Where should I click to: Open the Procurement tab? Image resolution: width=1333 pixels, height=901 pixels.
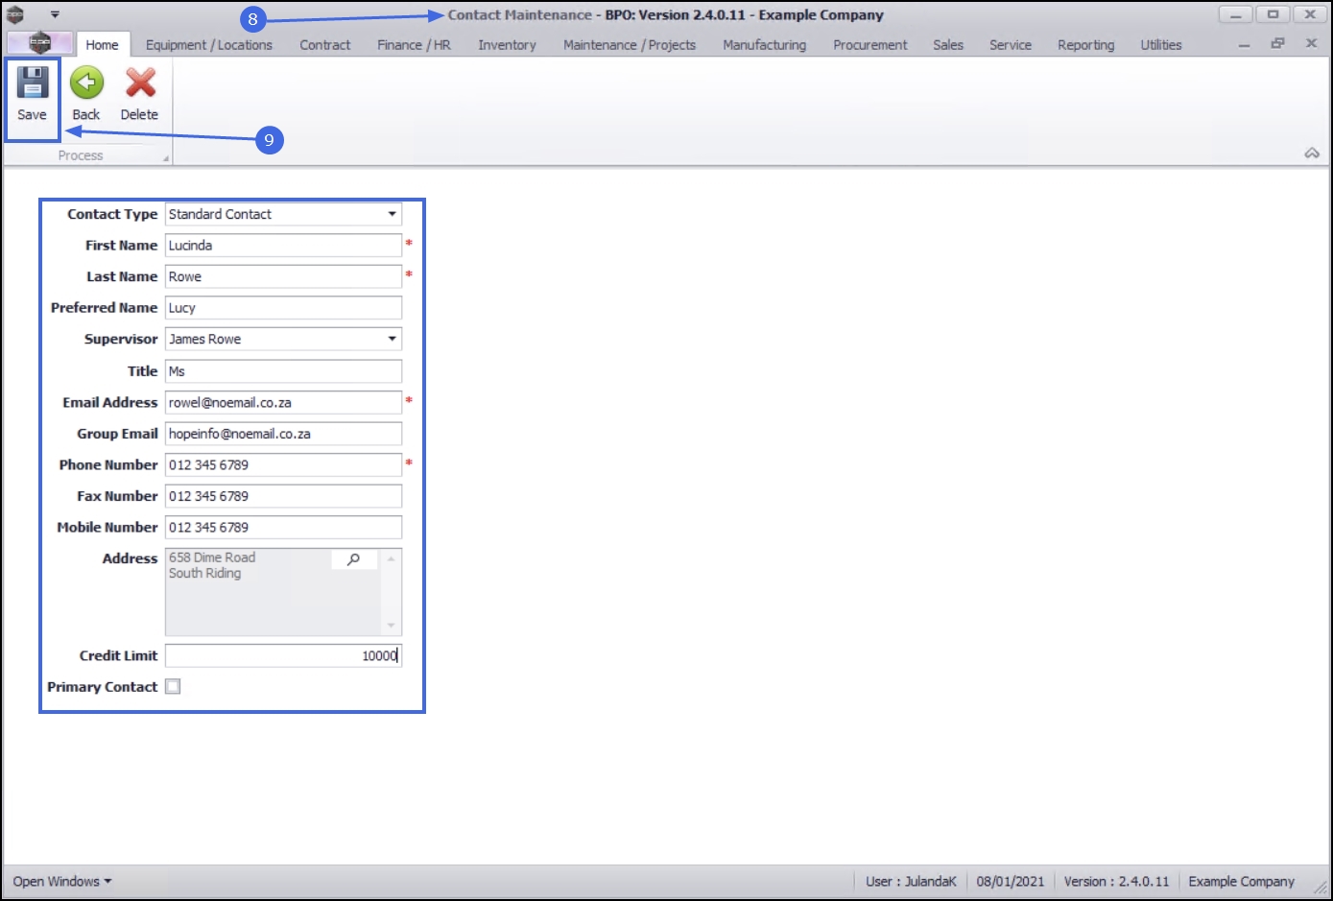pyautogui.click(x=869, y=44)
